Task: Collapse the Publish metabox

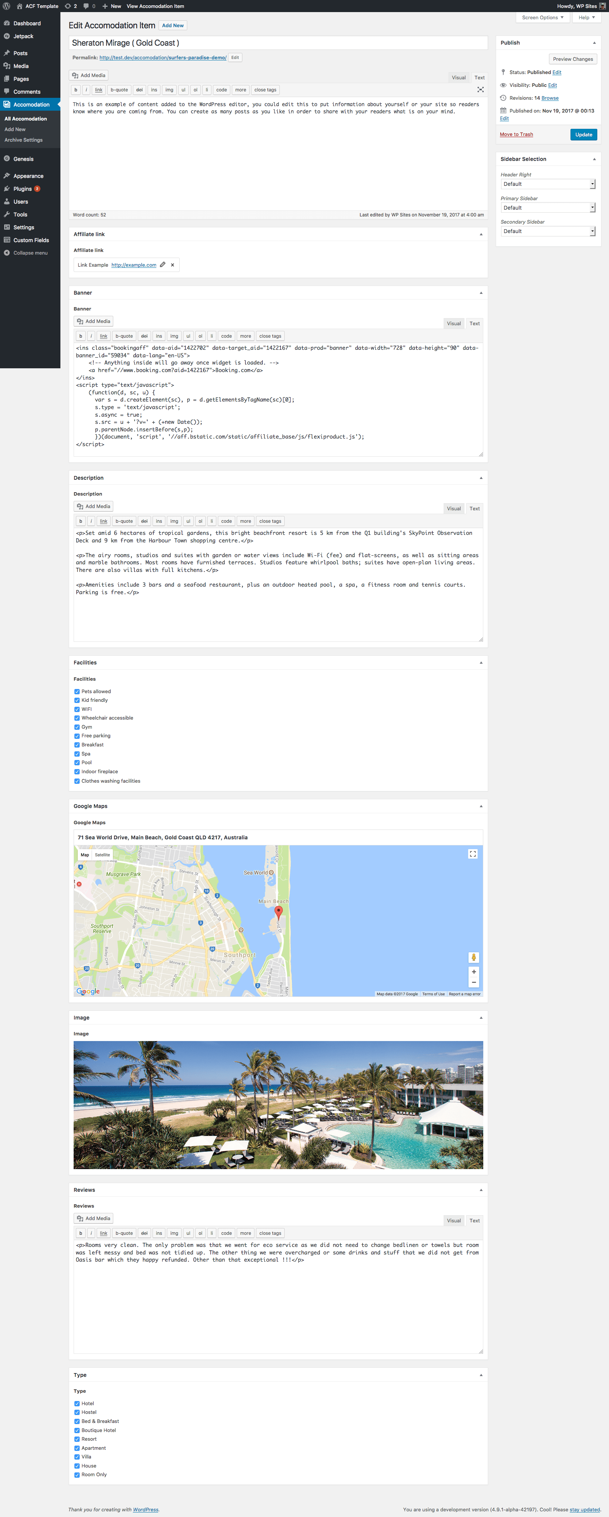Action: point(594,43)
